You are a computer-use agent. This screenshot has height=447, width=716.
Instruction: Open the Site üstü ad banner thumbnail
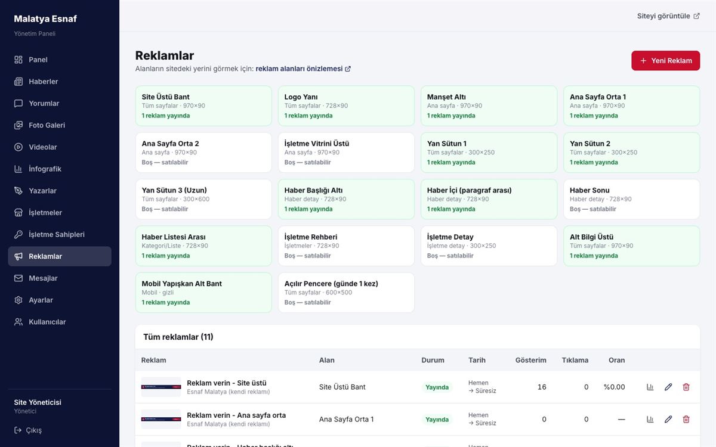coord(161,387)
